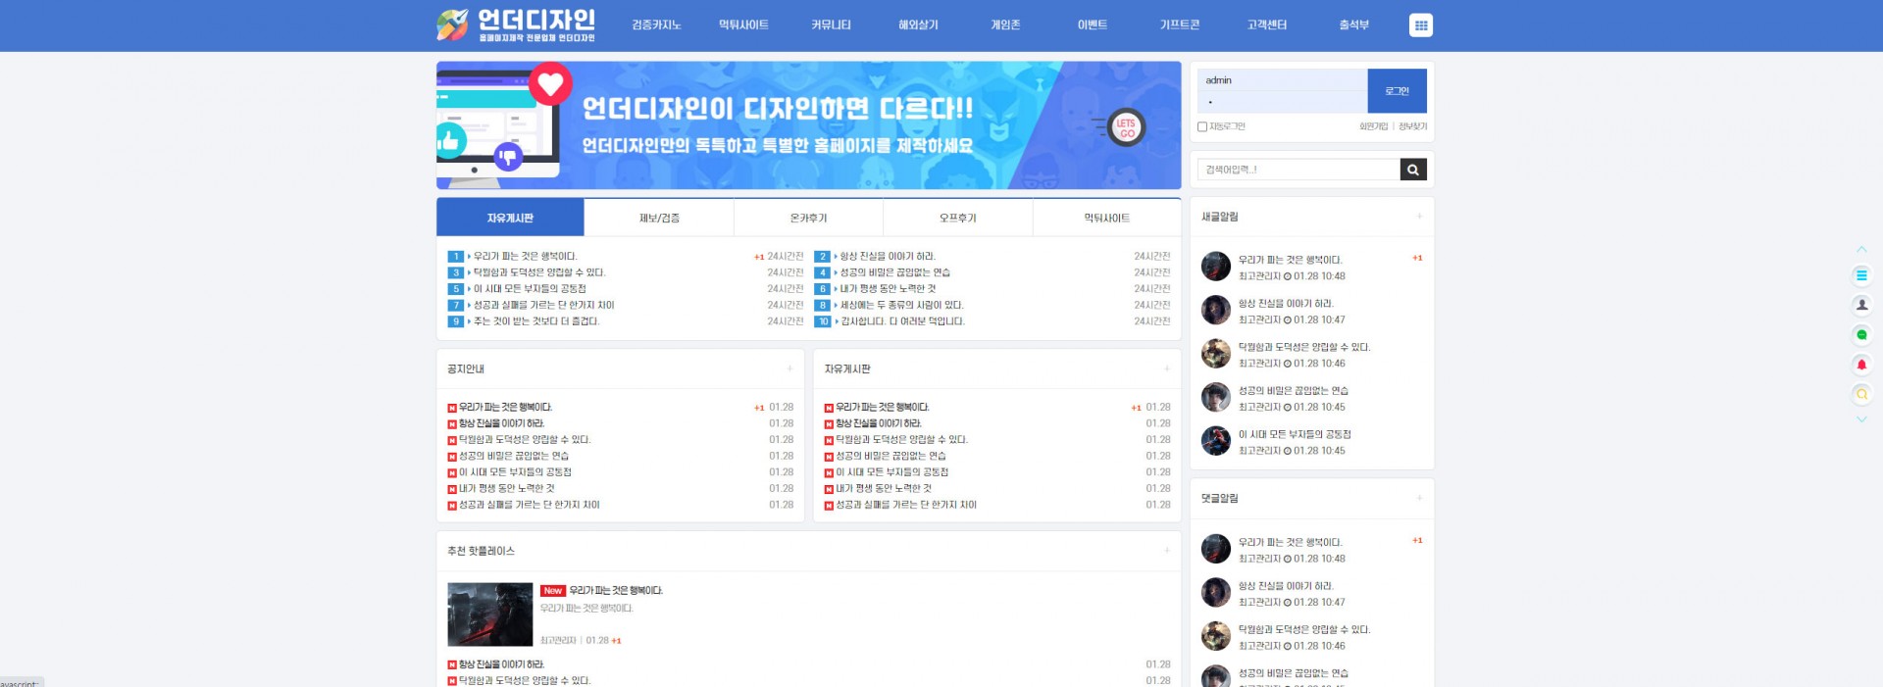Click the 회원가입 sign-up link
This screenshot has width=1883, height=687.
pos(1373,126)
